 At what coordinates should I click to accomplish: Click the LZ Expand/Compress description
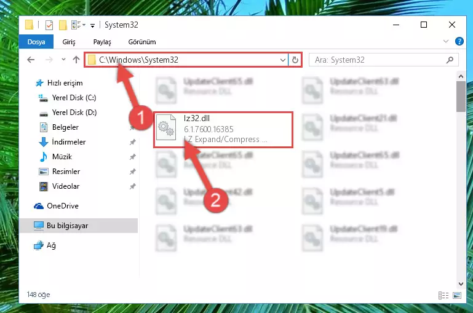point(225,140)
